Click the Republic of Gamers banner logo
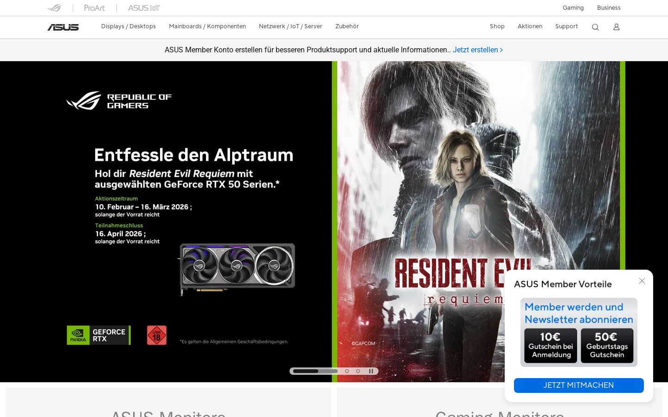The width and height of the screenshot is (668, 417). 119,101
